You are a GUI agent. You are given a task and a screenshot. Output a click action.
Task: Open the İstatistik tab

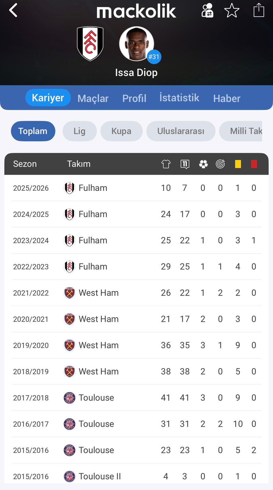click(x=179, y=98)
